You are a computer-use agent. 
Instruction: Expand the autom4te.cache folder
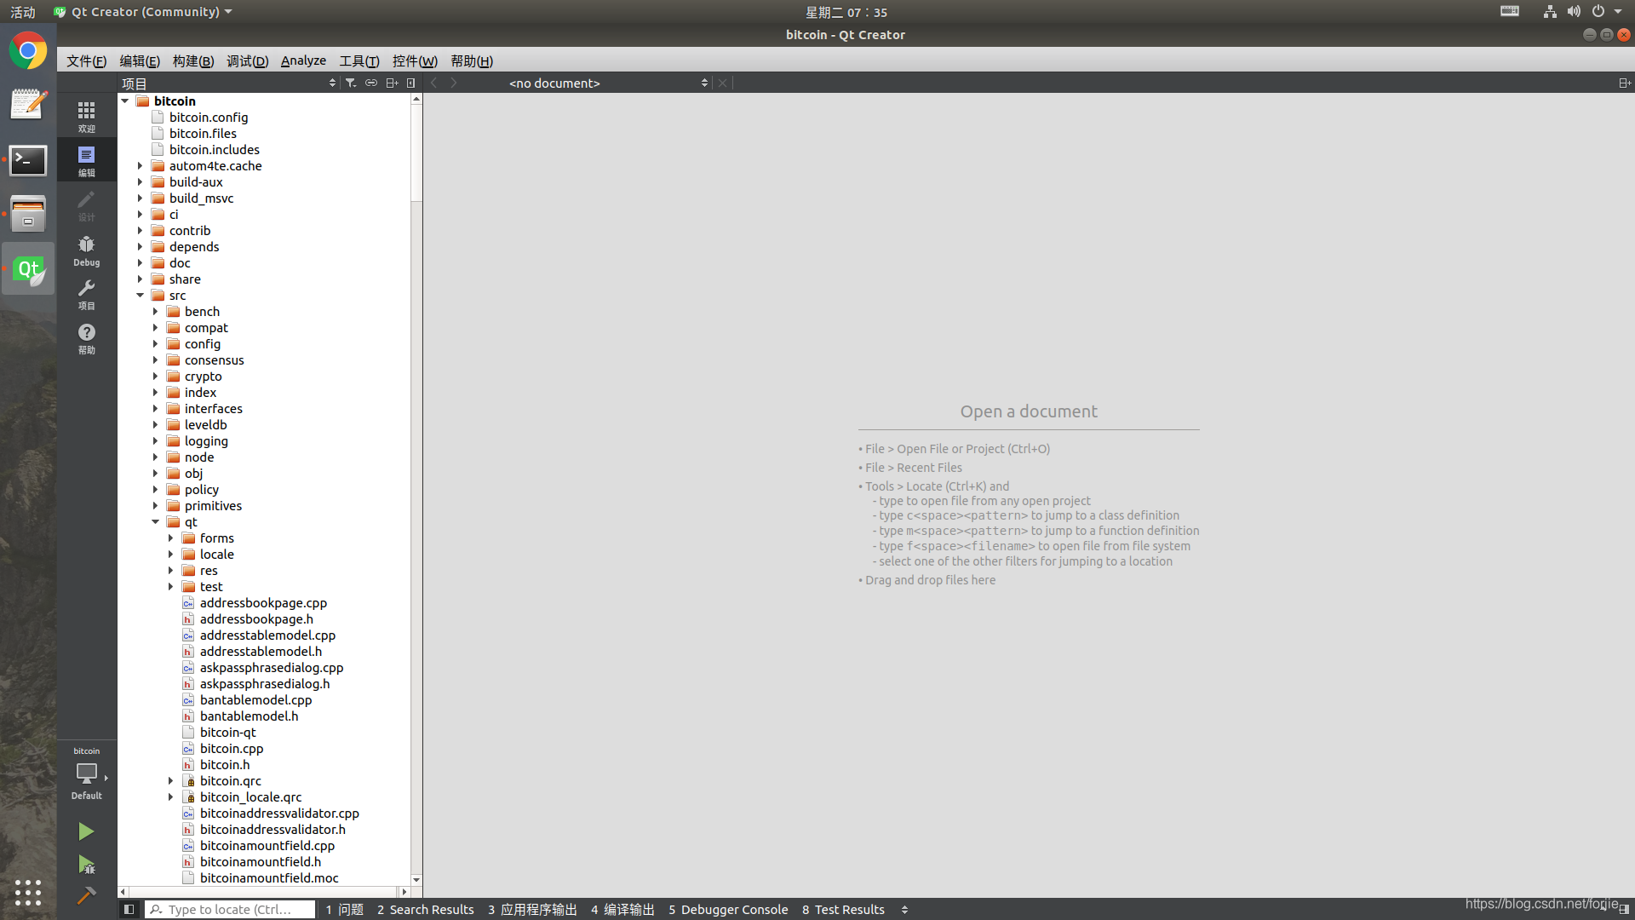(x=141, y=165)
